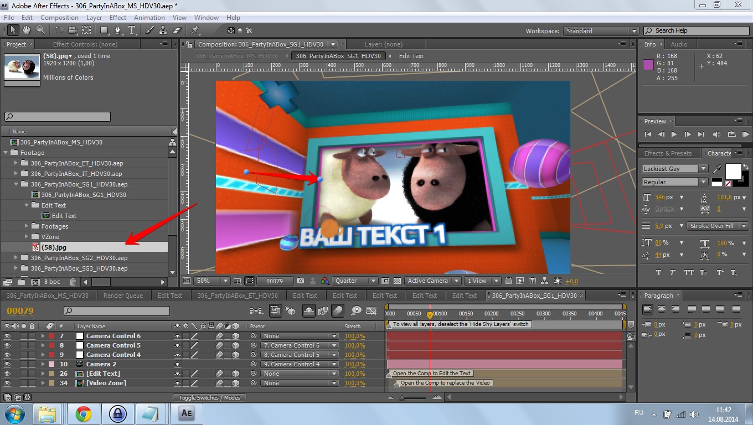Select (58).jpg in the Project panel
The width and height of the screenshot is (753, 425).
tap(54, 247)
